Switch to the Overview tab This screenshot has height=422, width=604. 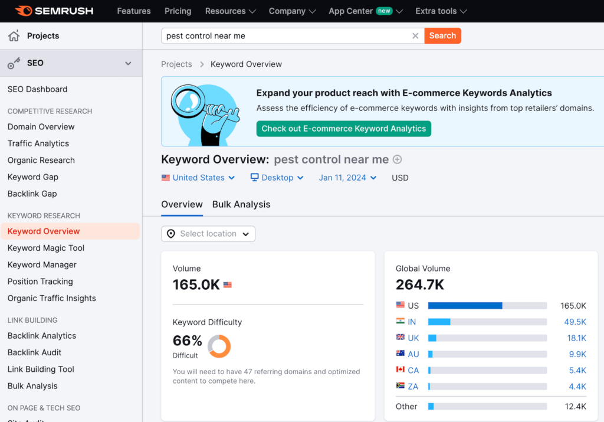tap(182, 205)
